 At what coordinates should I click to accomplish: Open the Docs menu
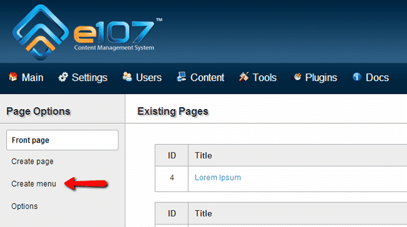tap(377, 78)
